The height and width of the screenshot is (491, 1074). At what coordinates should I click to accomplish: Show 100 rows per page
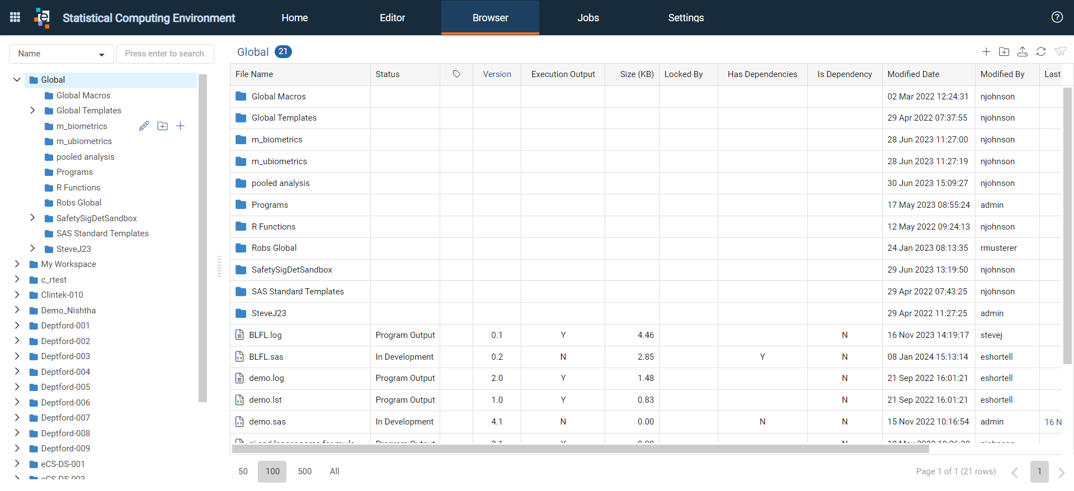[272, 471]
